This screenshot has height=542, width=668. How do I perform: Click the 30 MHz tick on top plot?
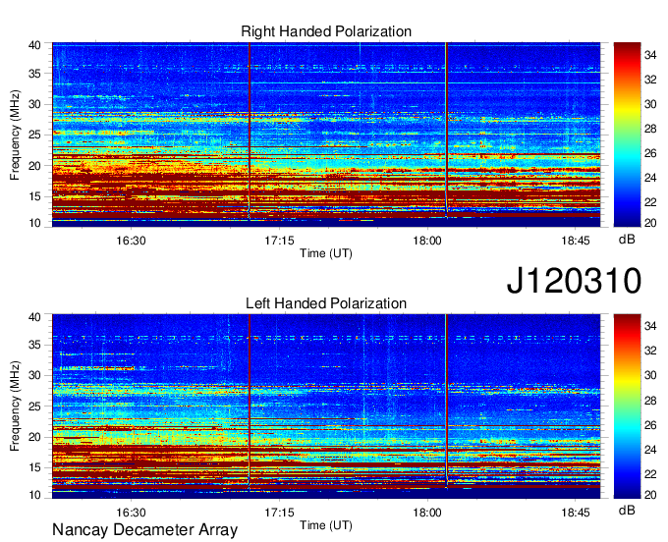pyautogui.click(x=34, y=104)
